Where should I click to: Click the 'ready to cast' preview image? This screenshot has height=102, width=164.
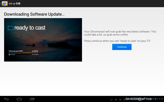(x=43, y=40)
